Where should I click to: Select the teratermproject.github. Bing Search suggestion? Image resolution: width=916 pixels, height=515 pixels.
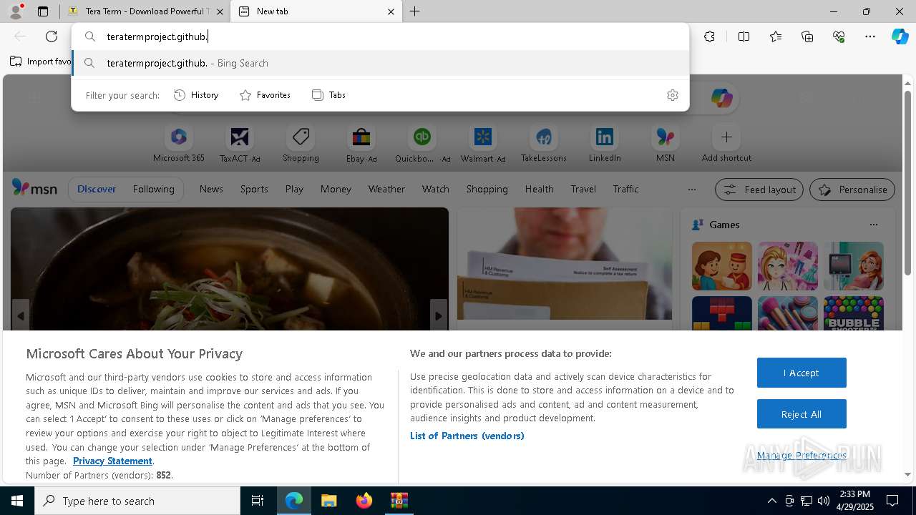(380, 63)
